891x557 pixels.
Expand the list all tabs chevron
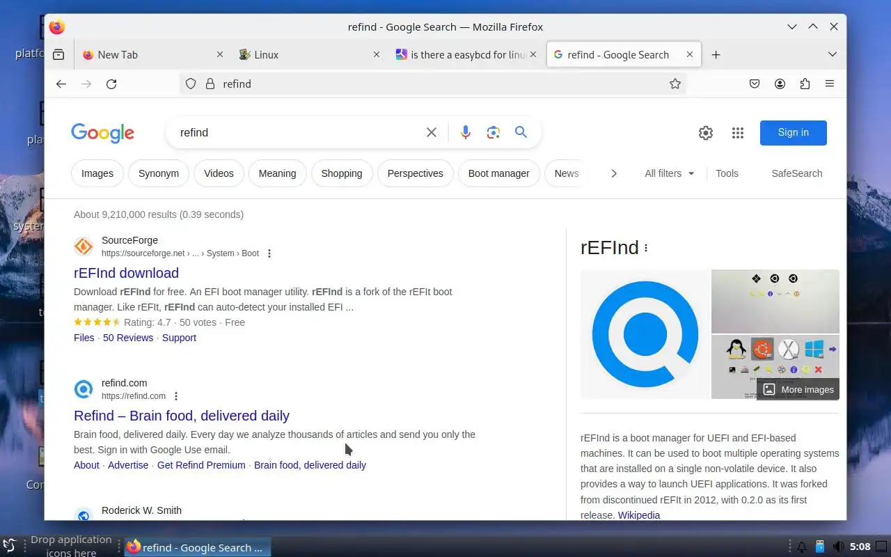(832, 54)
